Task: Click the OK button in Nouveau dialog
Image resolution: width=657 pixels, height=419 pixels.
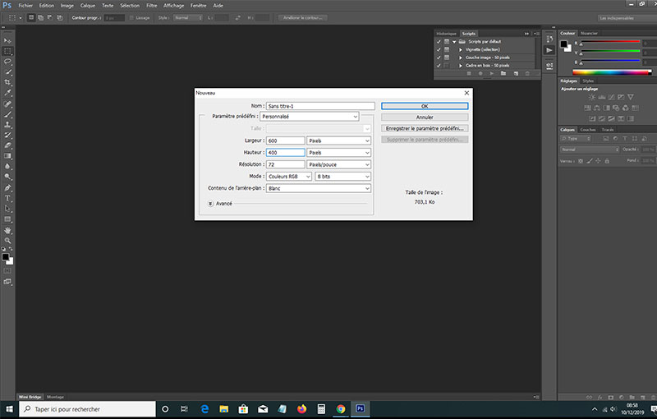Action: pos(425,106)
